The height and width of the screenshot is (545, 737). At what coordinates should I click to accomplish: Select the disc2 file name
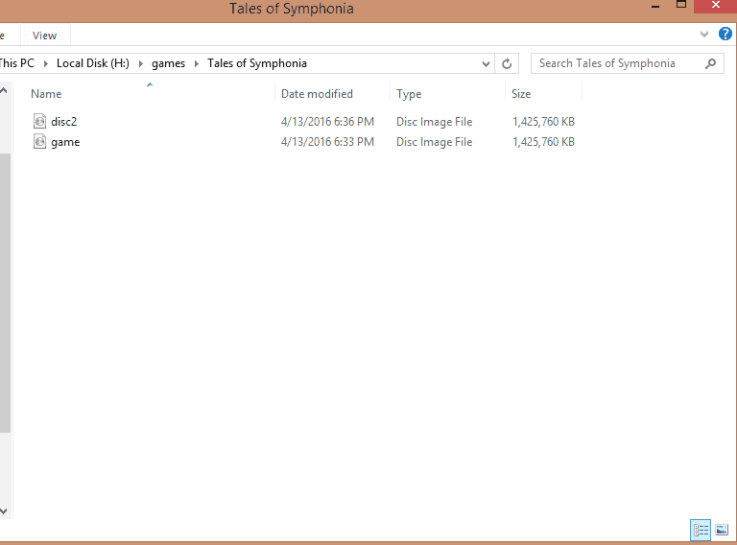coord(64,122)
